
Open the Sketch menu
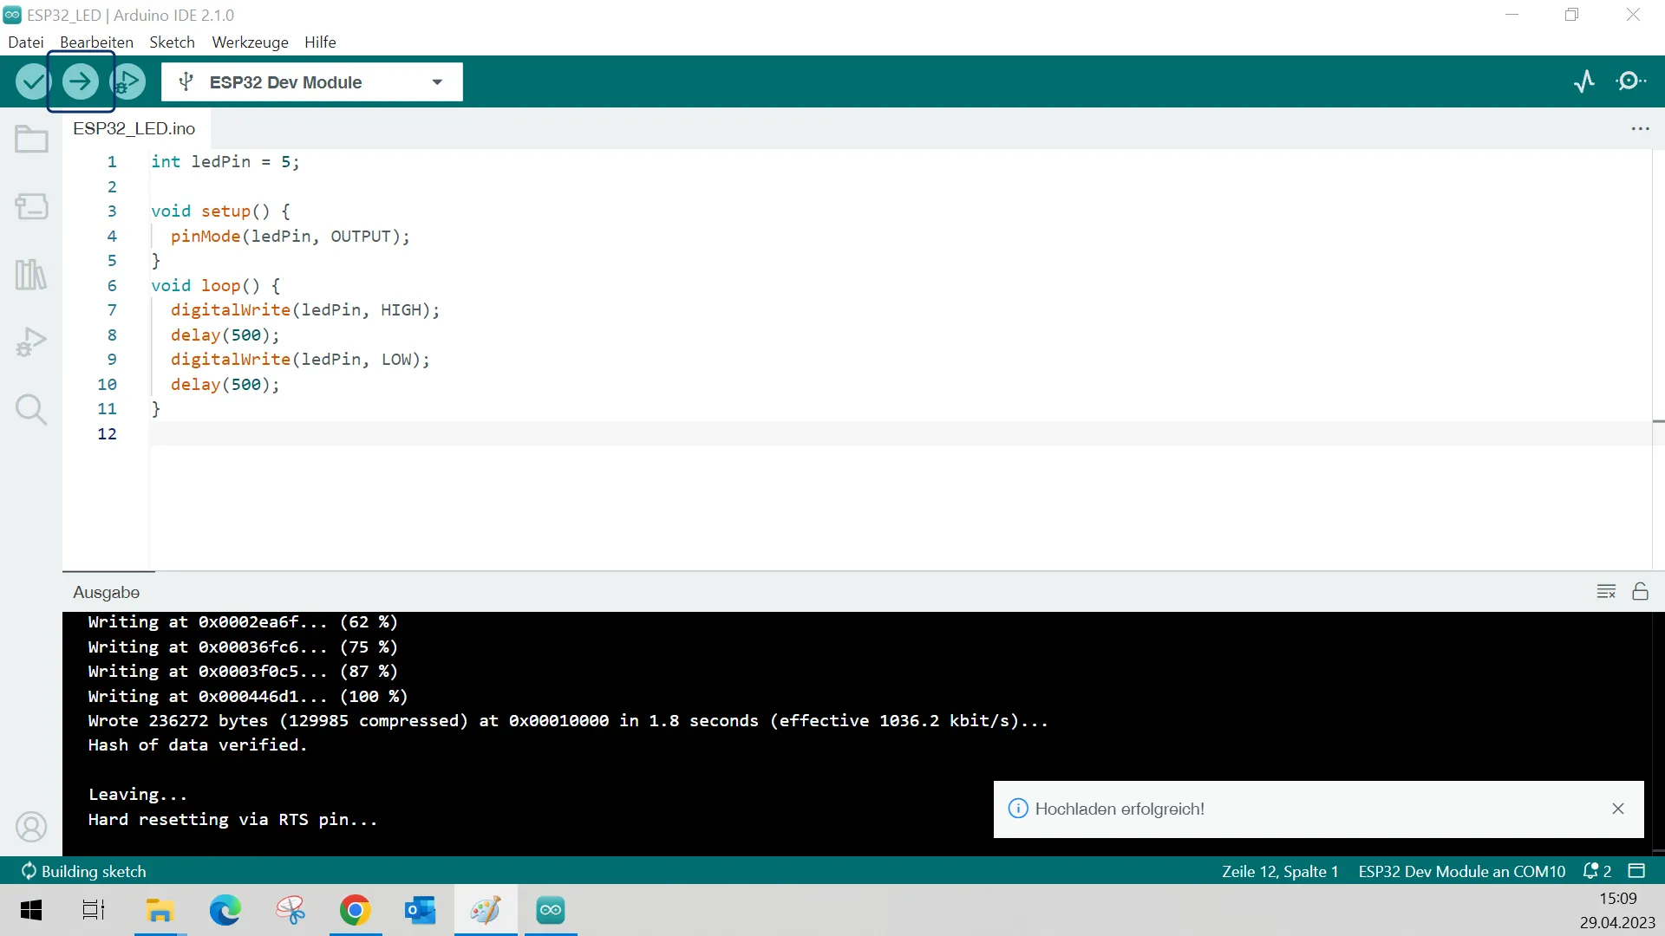pyautogui.click(x=172, y=42)
